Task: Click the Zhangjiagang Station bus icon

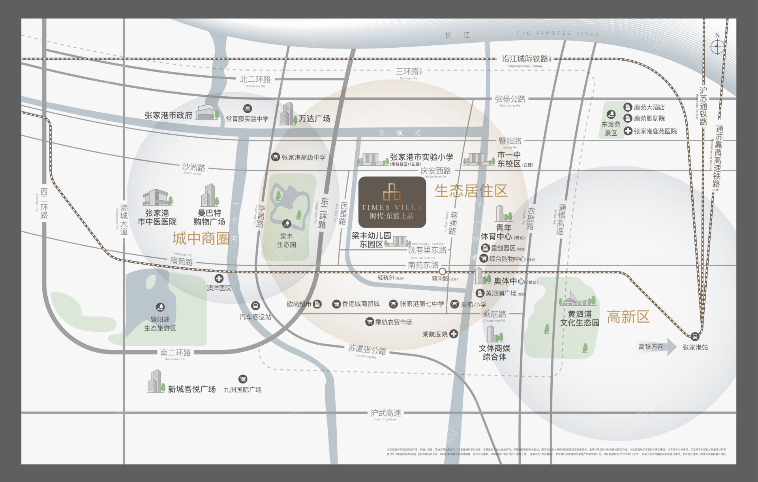Action: tap(695, 336)
